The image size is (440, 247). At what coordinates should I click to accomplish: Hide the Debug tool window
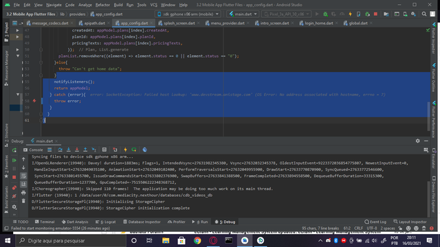[426, 141]
